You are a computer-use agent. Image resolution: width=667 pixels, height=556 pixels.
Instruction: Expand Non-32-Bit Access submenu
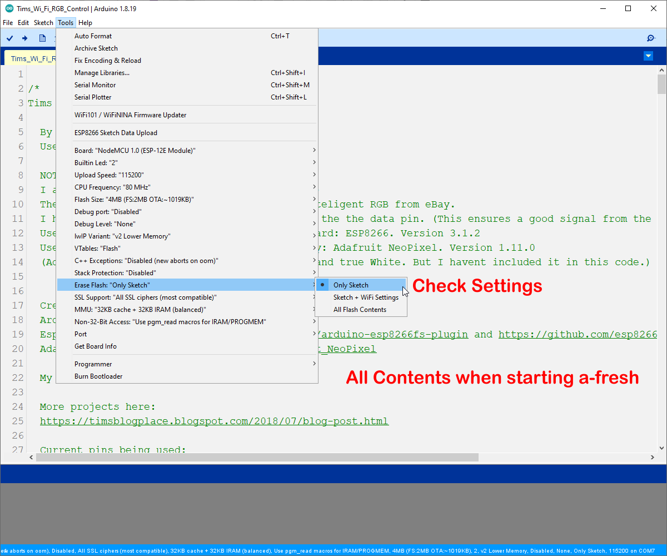[187, 322]
